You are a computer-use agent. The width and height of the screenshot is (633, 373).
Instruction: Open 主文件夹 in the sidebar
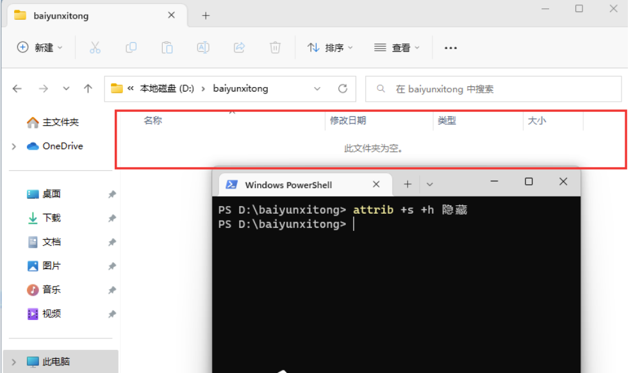click(x=53, y=122)
